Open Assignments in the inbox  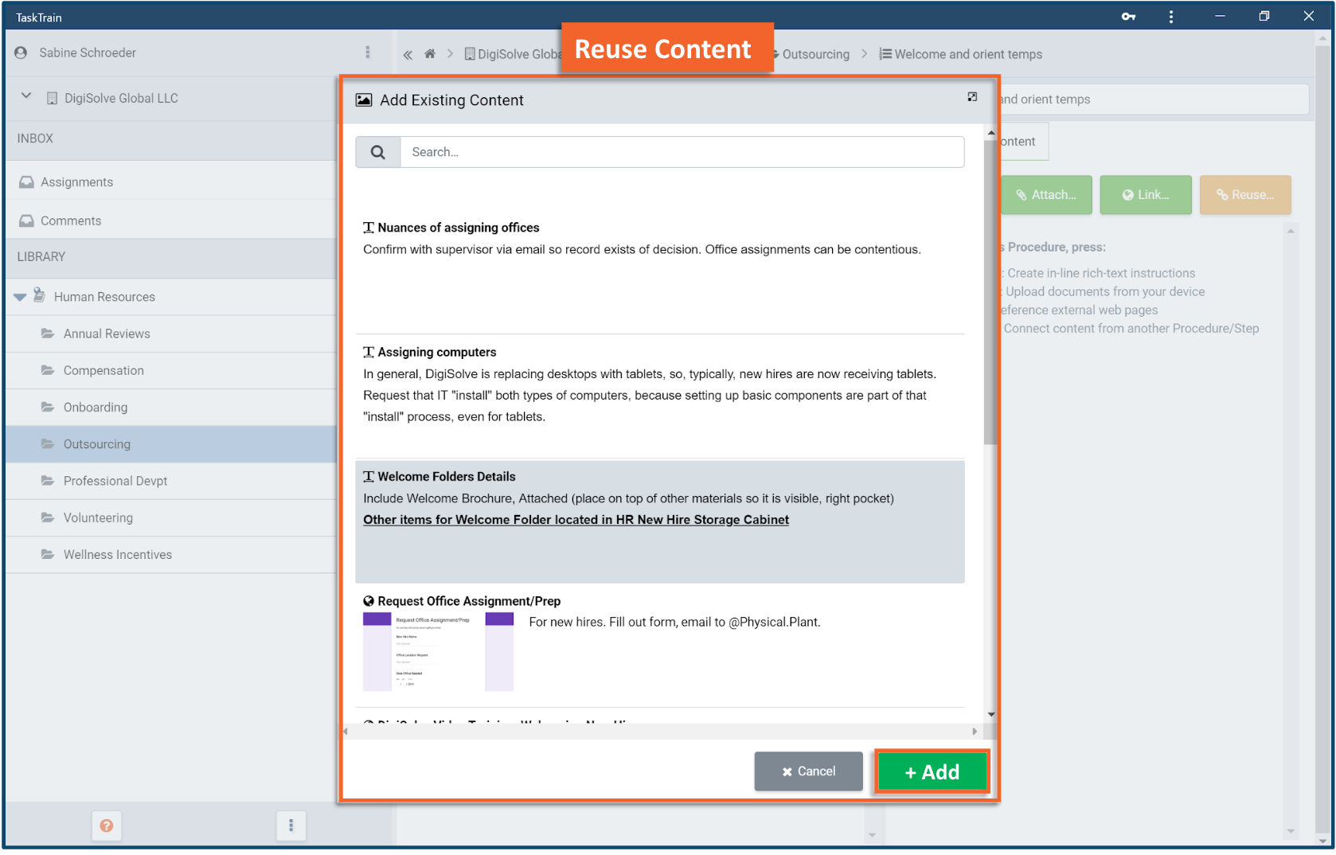coord(77,182)
